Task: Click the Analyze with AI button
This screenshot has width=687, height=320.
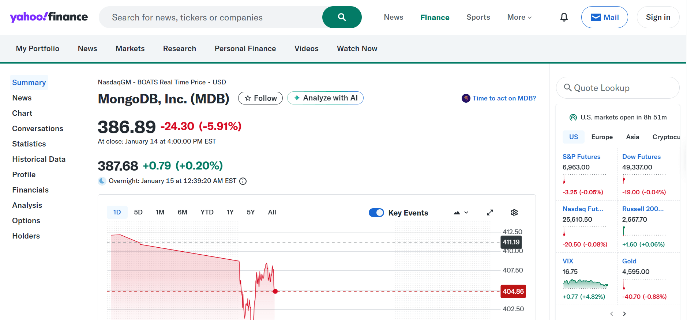Action: point(325,98)
